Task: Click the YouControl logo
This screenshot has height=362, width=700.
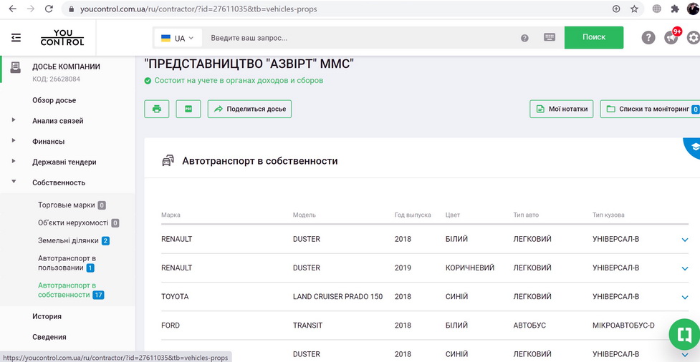Action: [x=62, y=38]
